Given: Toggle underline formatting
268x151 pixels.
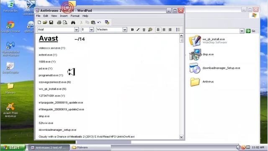Looking at the screenshot, I should tap(144, 30).
